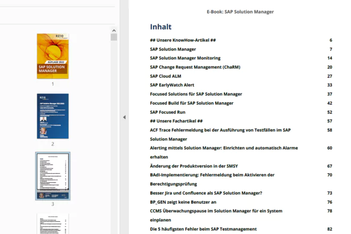The width and height of the screenshot is (351, 234).
Task: Open 'BP_GEN zeigt keine Benutzer an'
Action: click(x=183, y=202)
